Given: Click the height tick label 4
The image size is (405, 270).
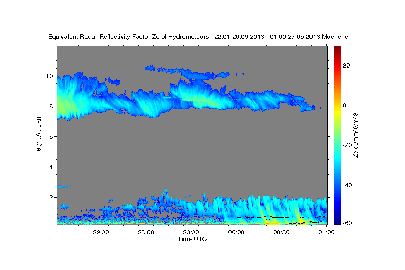Looking at the screenshot, I should 50,167.
